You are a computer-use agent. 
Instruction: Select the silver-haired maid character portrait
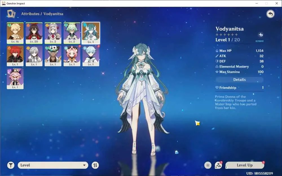tap(53, 33)
